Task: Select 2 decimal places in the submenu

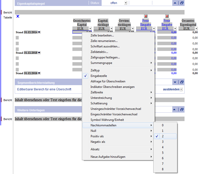Action: coord(165,136)
